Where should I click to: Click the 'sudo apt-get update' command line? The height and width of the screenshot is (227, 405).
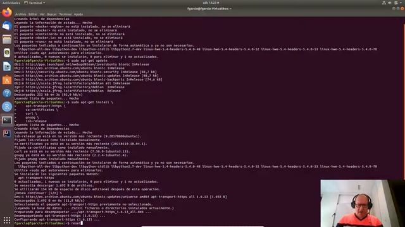click(x=61, y=61)
